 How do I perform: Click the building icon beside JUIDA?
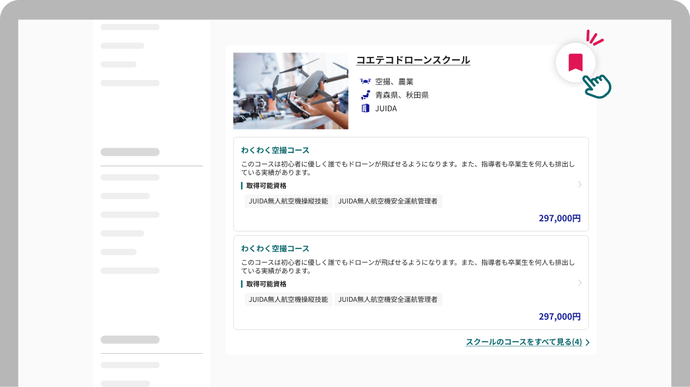pos(365,108)
